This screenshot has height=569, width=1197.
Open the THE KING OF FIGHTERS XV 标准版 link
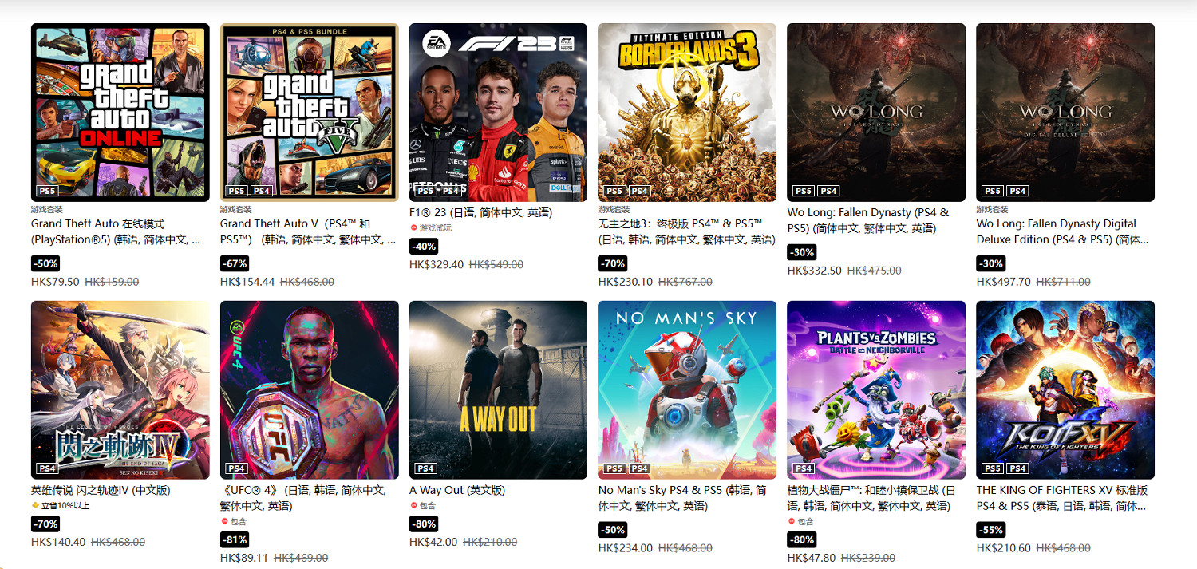point(1062,499)
